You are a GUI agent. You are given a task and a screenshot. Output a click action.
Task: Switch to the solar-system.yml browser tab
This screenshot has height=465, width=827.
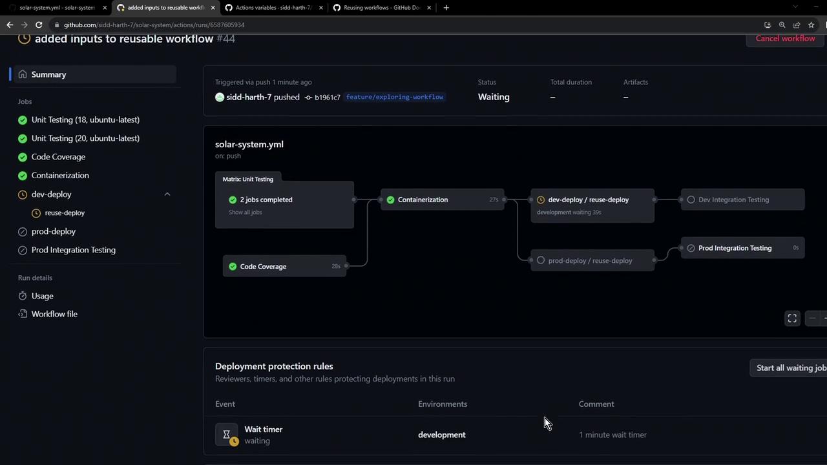coord(57,8)
